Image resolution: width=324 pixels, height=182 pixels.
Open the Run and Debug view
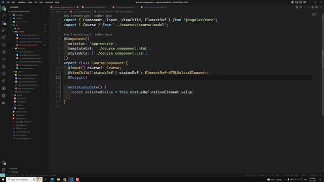[x=4, y=30]
